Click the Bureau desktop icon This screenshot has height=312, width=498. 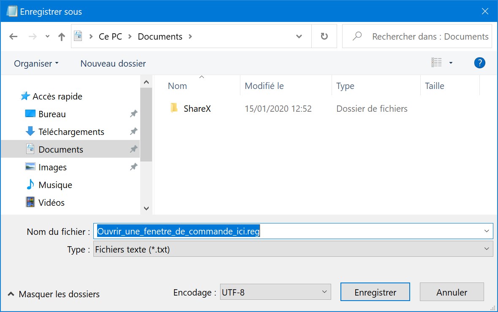[30, 113]
